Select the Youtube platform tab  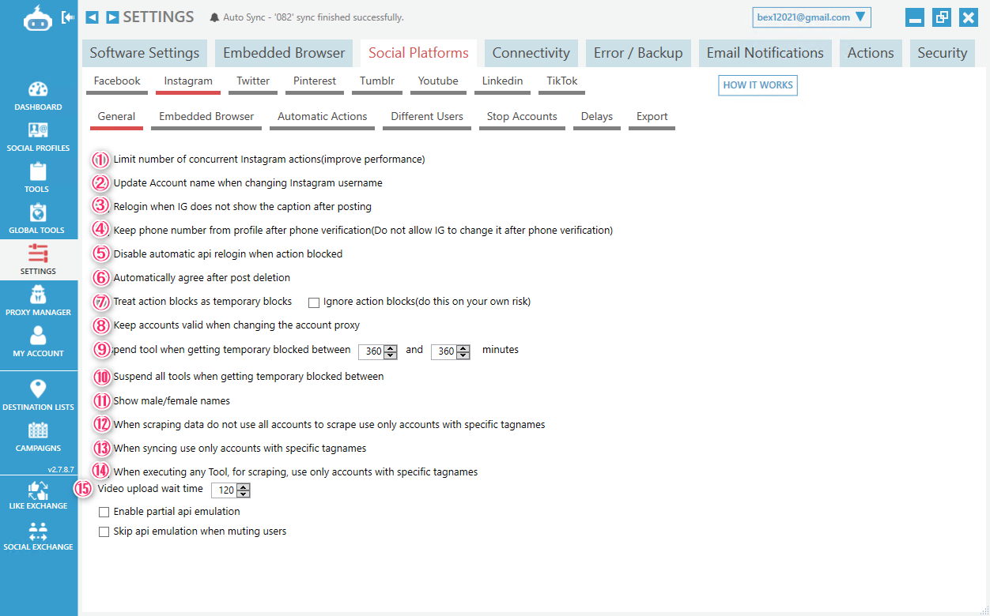coord(438,82)
